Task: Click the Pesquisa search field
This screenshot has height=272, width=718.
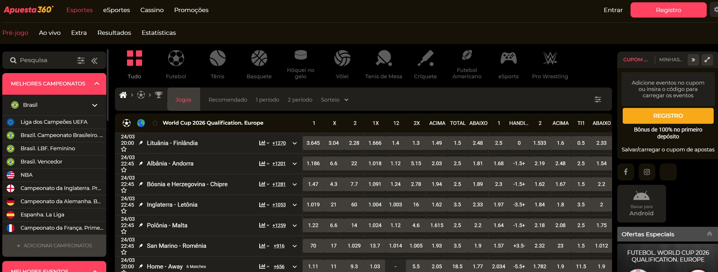Action: pyautogui.click(x=43, y=60)
